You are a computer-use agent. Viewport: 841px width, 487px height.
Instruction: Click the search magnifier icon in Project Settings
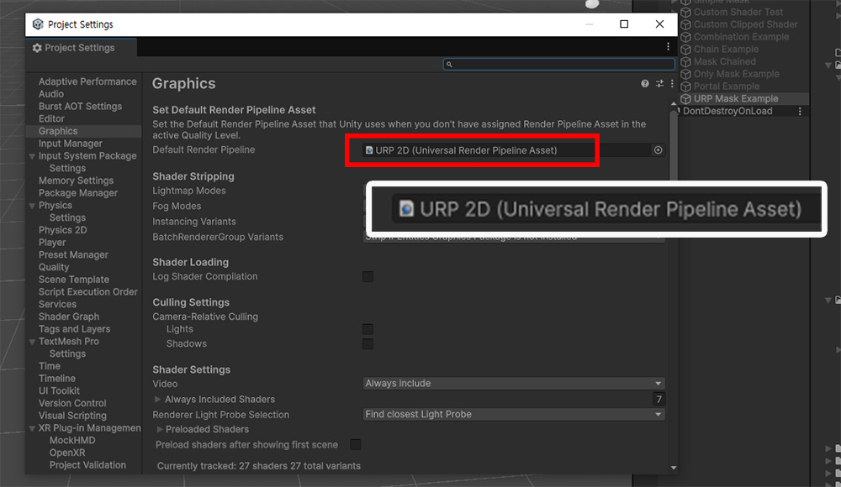point(449,65)
